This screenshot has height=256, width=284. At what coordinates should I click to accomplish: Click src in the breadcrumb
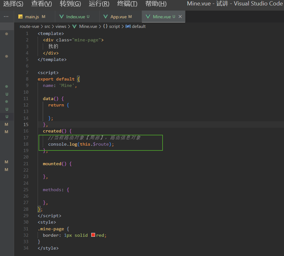point(47,26)
